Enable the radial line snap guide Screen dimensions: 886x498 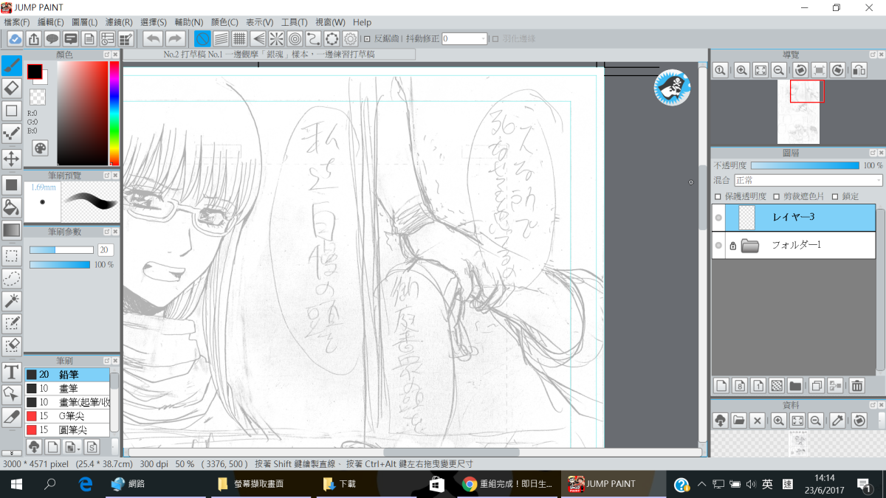(x=276, y=38)
